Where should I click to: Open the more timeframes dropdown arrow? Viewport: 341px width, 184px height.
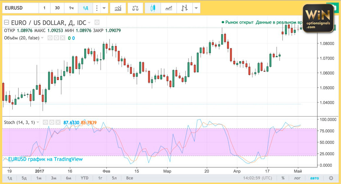(x=104, y=8)
